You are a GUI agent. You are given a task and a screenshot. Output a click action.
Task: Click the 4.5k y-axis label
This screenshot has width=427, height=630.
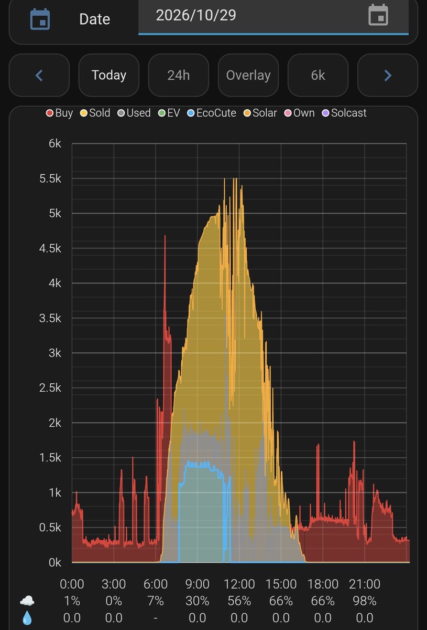click(50, 249)
